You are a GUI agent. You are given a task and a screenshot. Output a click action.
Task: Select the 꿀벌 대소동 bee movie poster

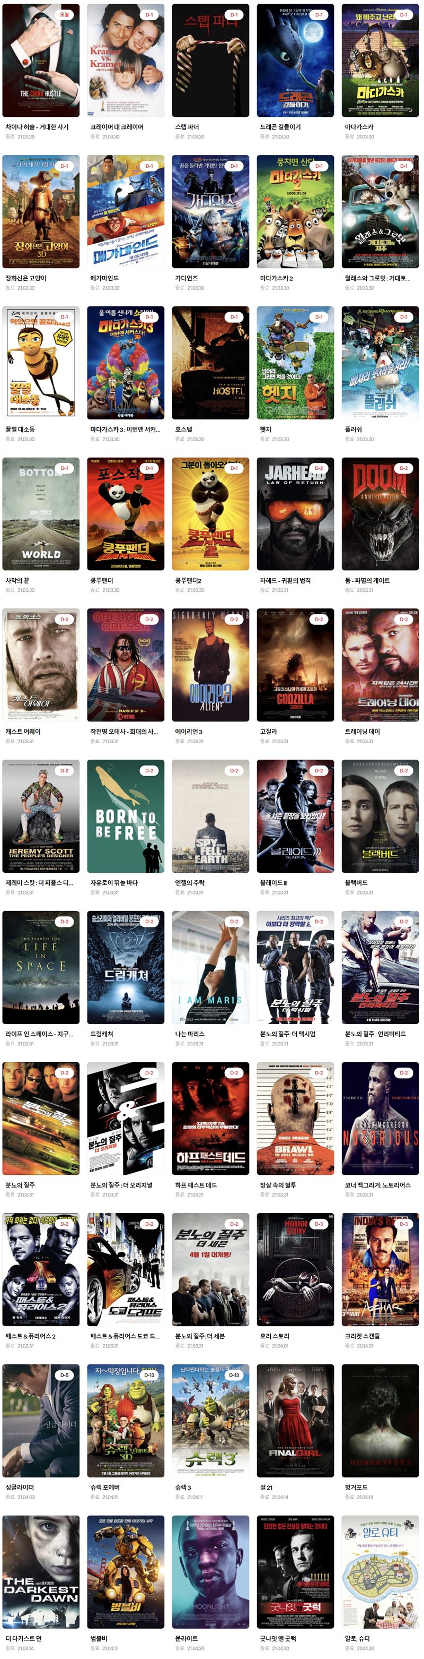point(40,363)
